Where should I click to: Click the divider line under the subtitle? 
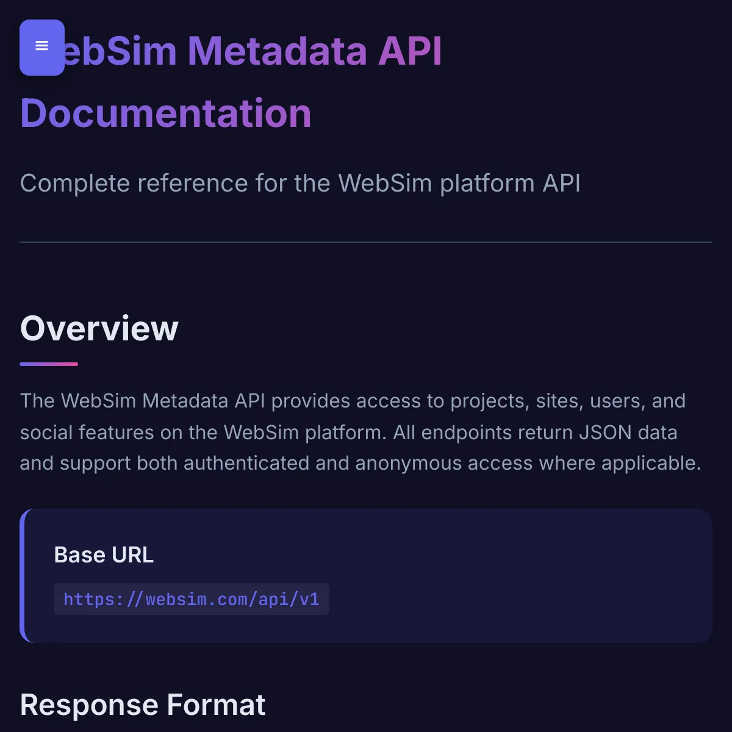(366, 242)
